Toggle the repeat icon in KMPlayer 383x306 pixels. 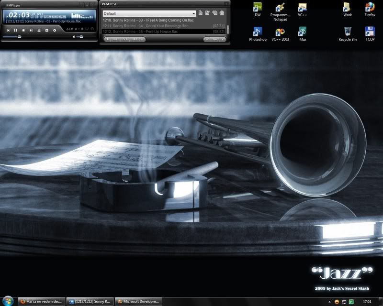tap(87, 29)
